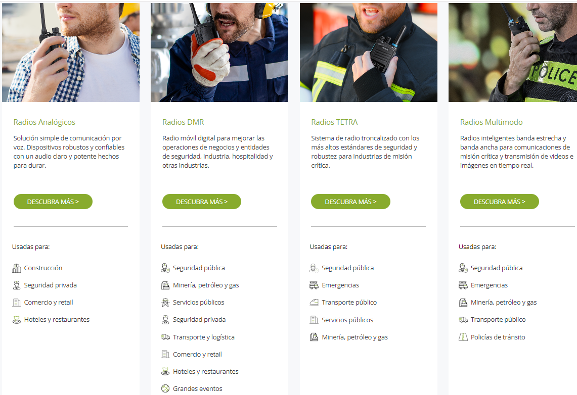This screenshot has width=577, height=395.
Task: Click the Policías de tránsito road icon
Action: coord(463,337)
